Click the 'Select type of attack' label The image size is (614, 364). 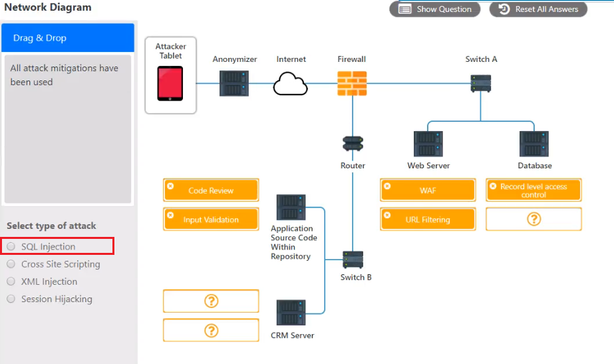coord(51,226)
